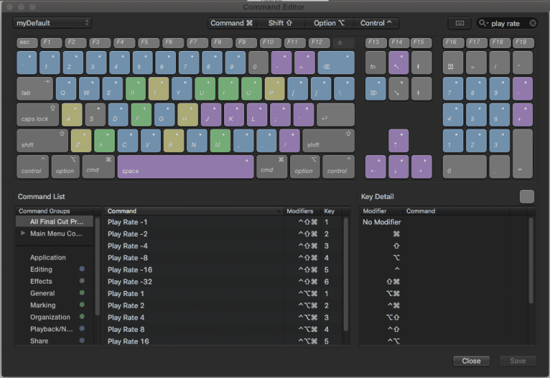The height and width of the screenshot is (378, 550).
Task: Clear the play rate search text
Action: coord(533,23)
